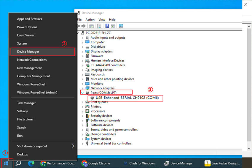Open the Shut down or sign out submenu
The image size is (252, 168).
coord(32,146)
